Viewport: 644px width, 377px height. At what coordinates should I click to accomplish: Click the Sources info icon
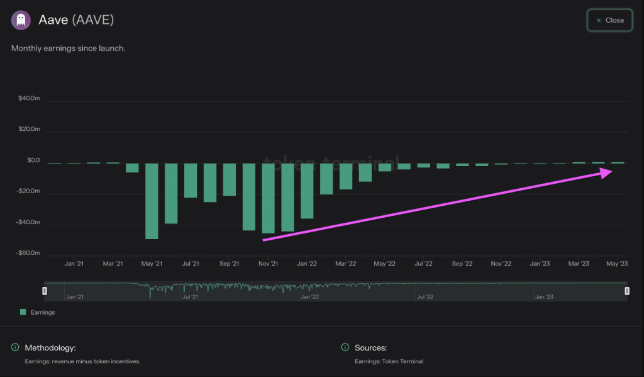(344, 347)
